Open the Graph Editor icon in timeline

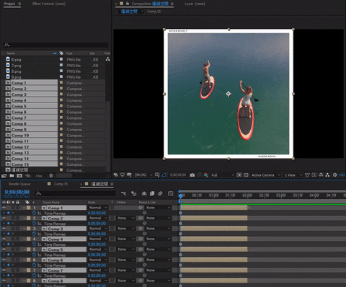click(171, 193)
